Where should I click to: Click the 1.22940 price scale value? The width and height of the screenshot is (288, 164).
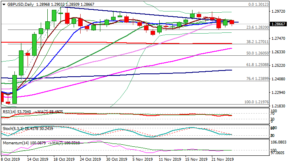click(x=278, y=93)
